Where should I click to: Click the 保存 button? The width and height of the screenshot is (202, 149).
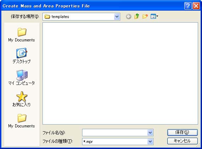182,132
